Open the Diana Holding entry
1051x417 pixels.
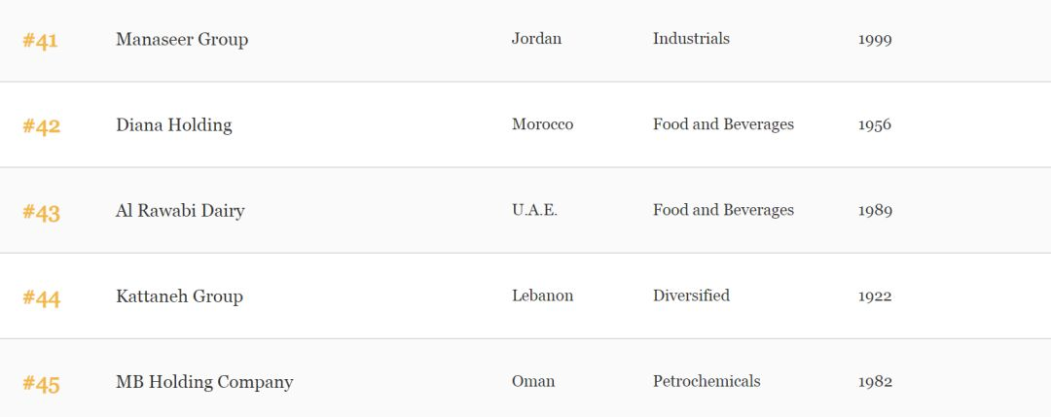click(173, 125)
